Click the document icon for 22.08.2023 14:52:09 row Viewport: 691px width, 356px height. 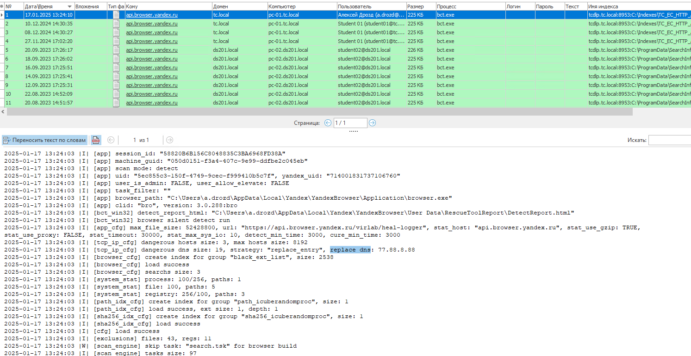coord(116,94)
